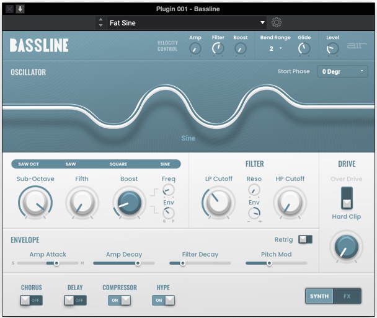The image size is (377, 318).
Task: Switch to the SYNTH page
Action: tap(319, 296)
